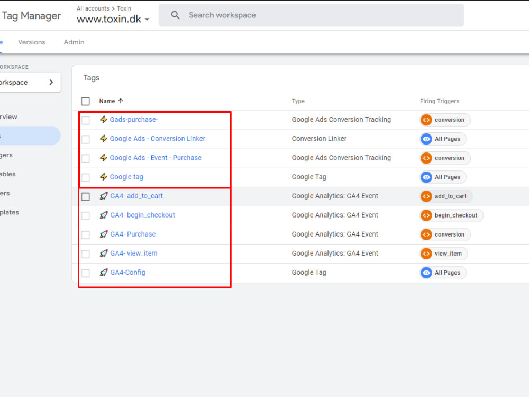Select the GA4 rocket icon beside GA4- Purchase
This screenshot has height=397, width=529.
coord(104,234)
